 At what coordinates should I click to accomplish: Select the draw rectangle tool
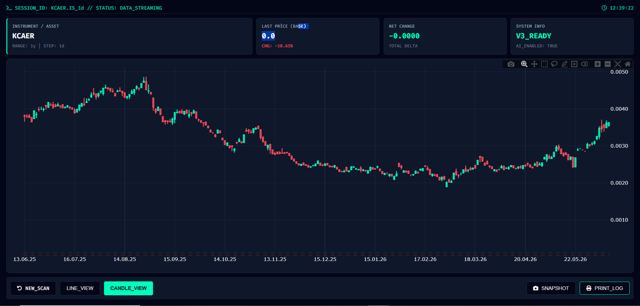574,64
